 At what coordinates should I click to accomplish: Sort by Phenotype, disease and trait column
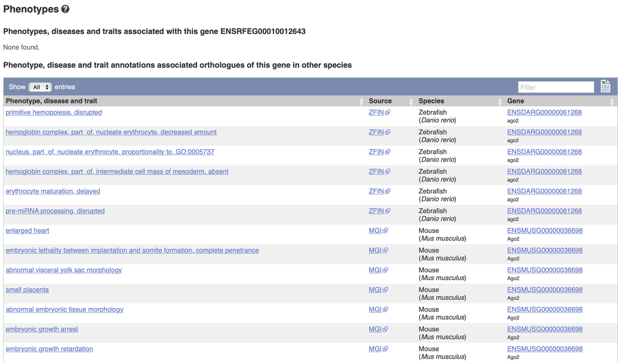pyautogui.click(x=184, y=101)
